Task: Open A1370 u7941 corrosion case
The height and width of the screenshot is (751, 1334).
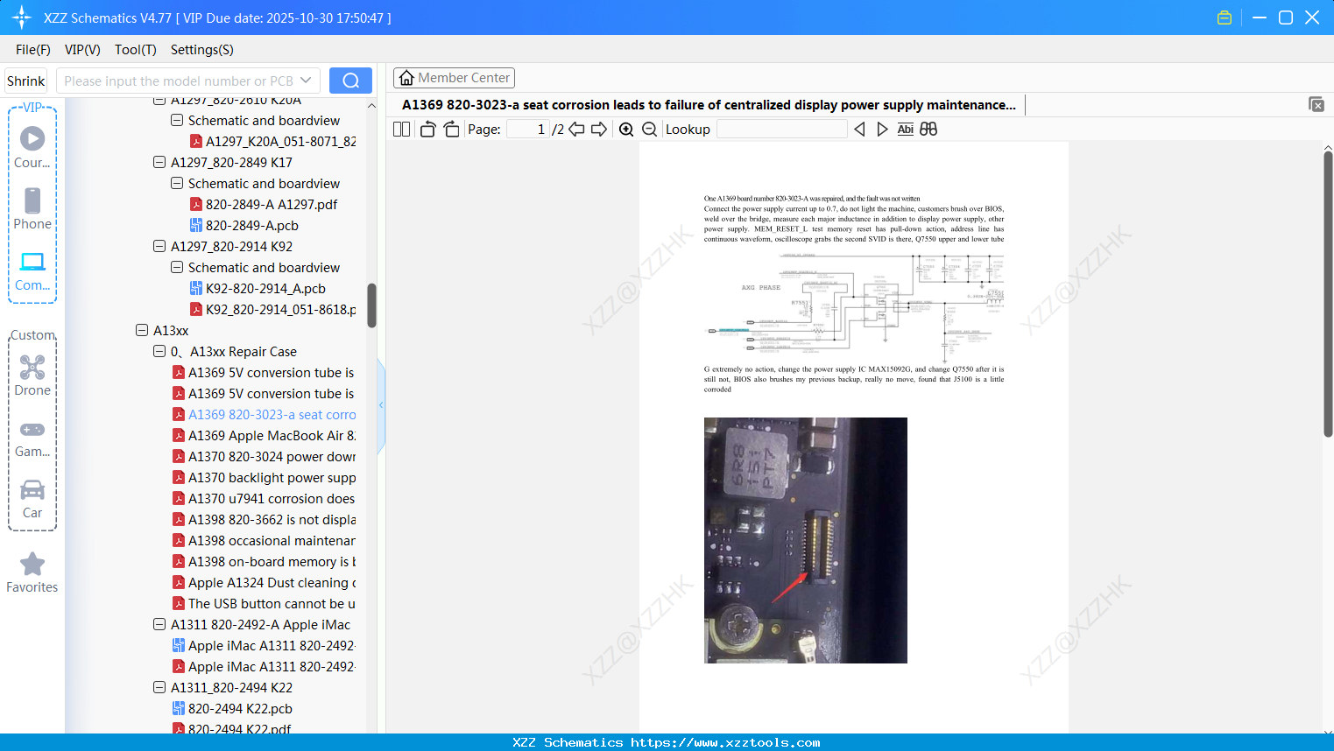Action: [265, 498]
